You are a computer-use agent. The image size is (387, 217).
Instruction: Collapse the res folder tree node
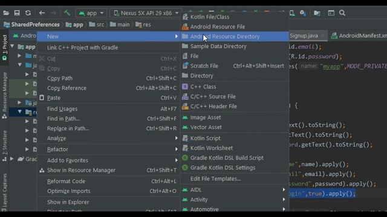coord(20,112)
